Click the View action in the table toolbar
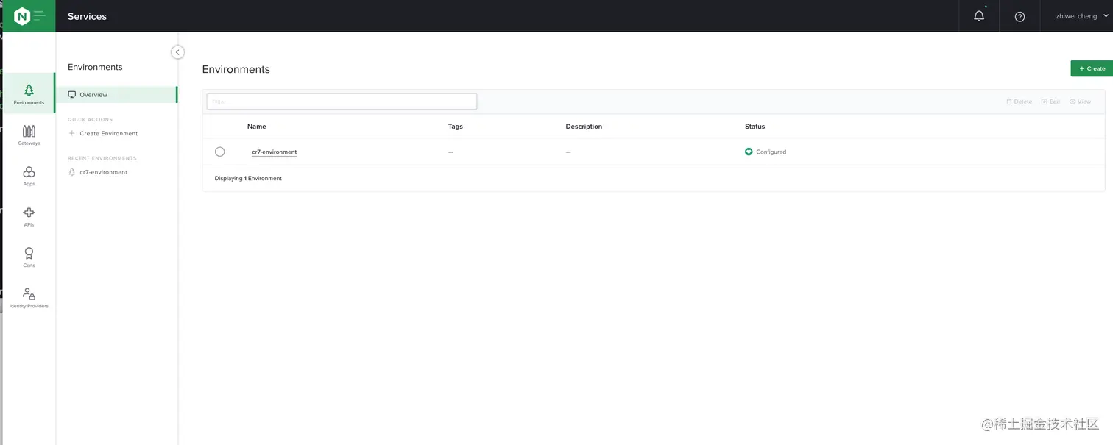The image size is (1113, 445). [1080, 102]
